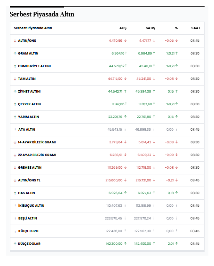Click the BEŞLİ ALTIN buy price 223.575,45
Viewport: 214px width, 266px height.
(113, 219)
